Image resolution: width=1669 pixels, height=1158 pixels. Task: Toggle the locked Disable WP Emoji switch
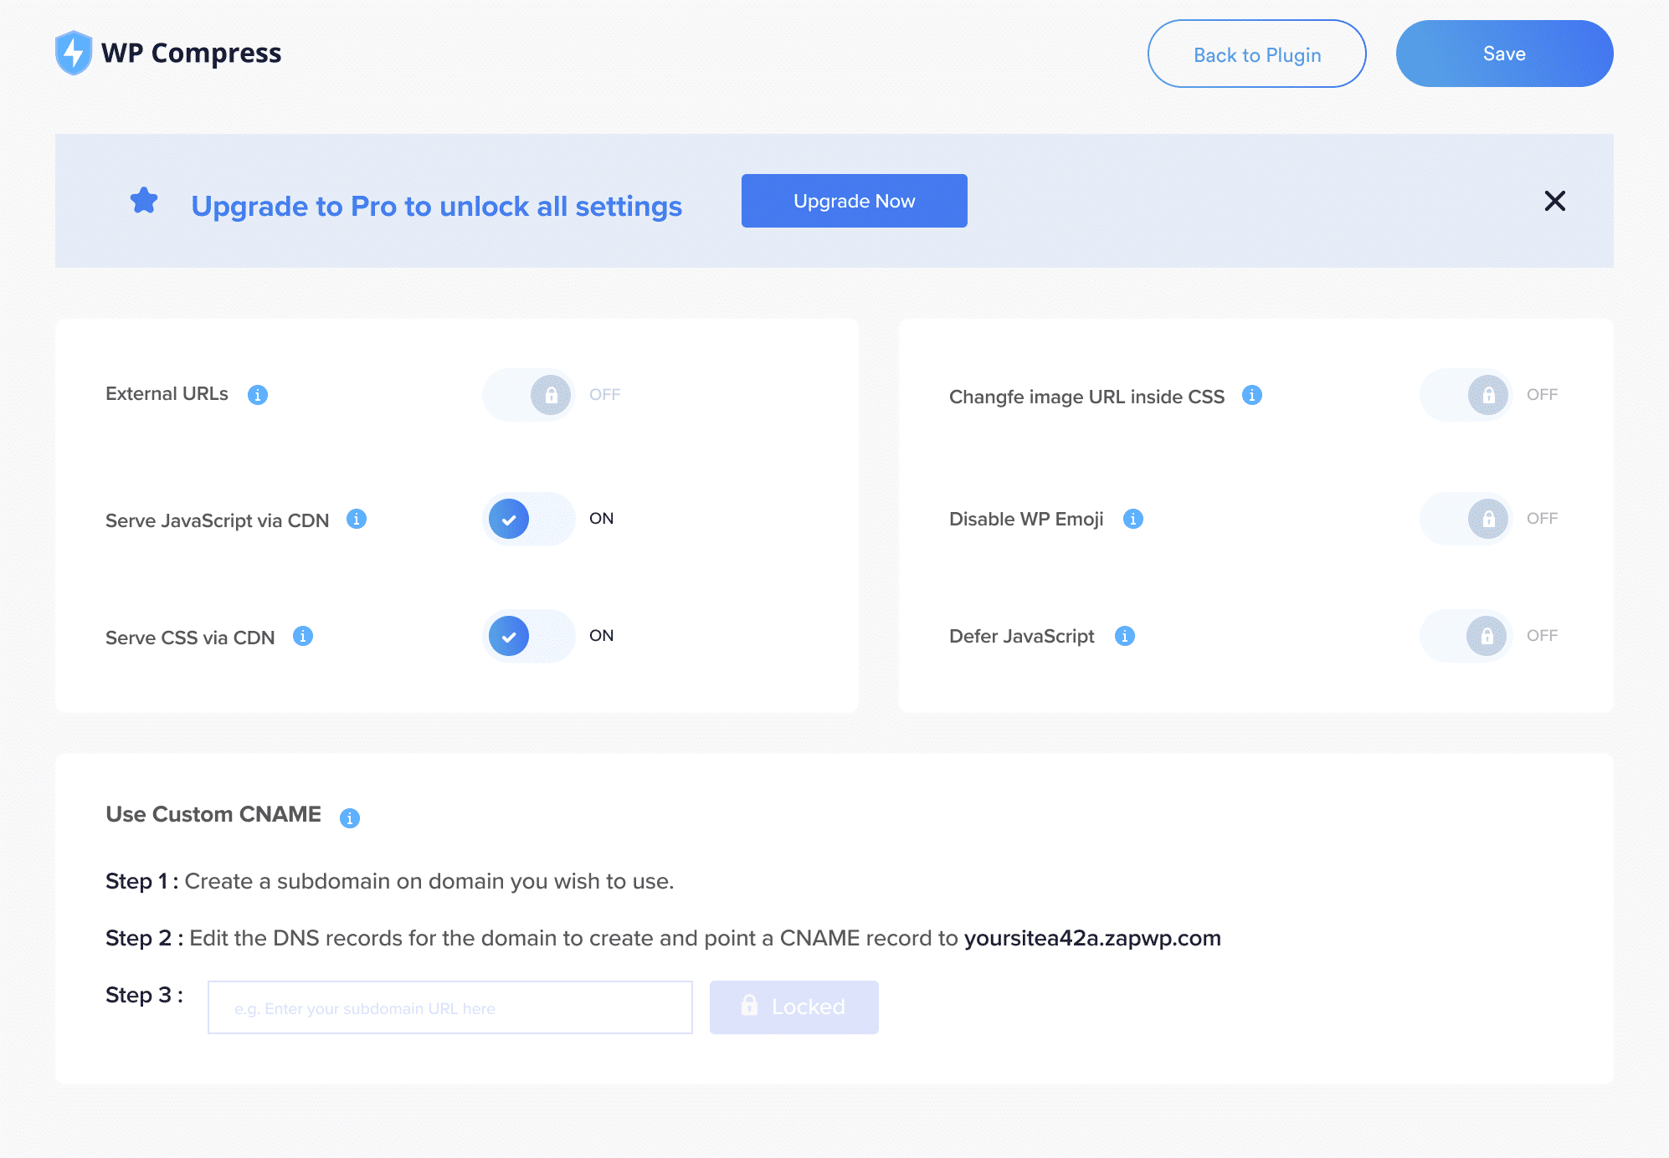coord(1466,519)
